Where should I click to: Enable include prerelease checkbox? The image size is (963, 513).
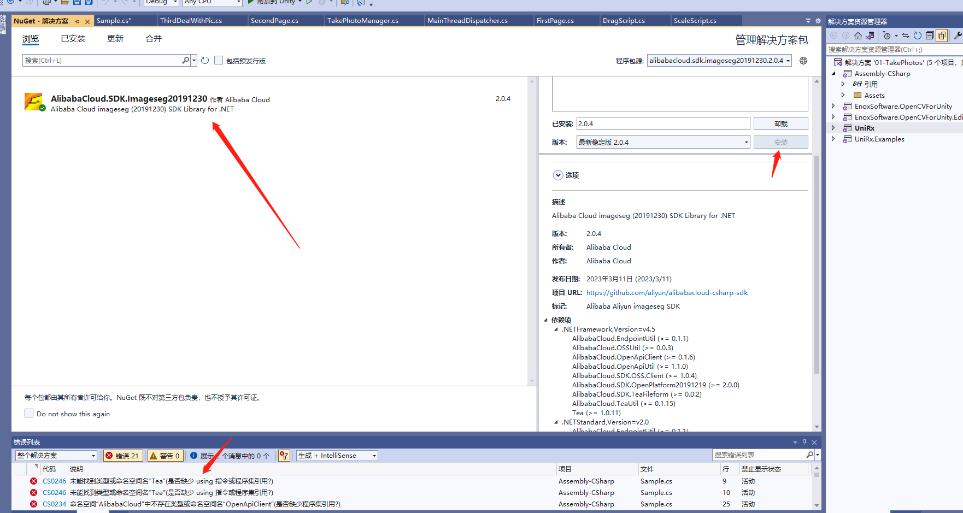pos(219,60)
